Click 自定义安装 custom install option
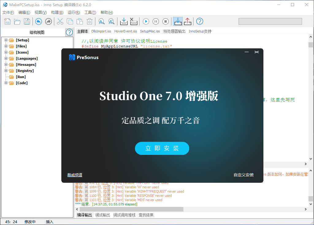Screen dimensions: 314x225 point(243,175)
